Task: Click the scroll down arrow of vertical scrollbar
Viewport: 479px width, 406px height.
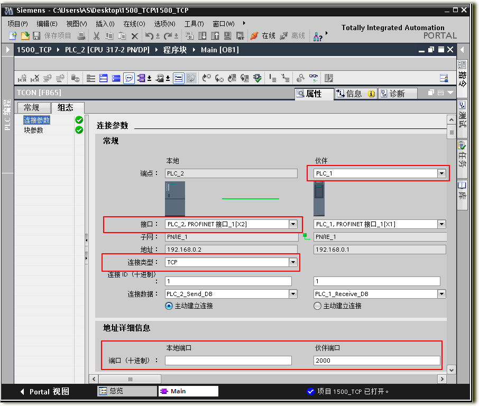Action: (451, 370)
